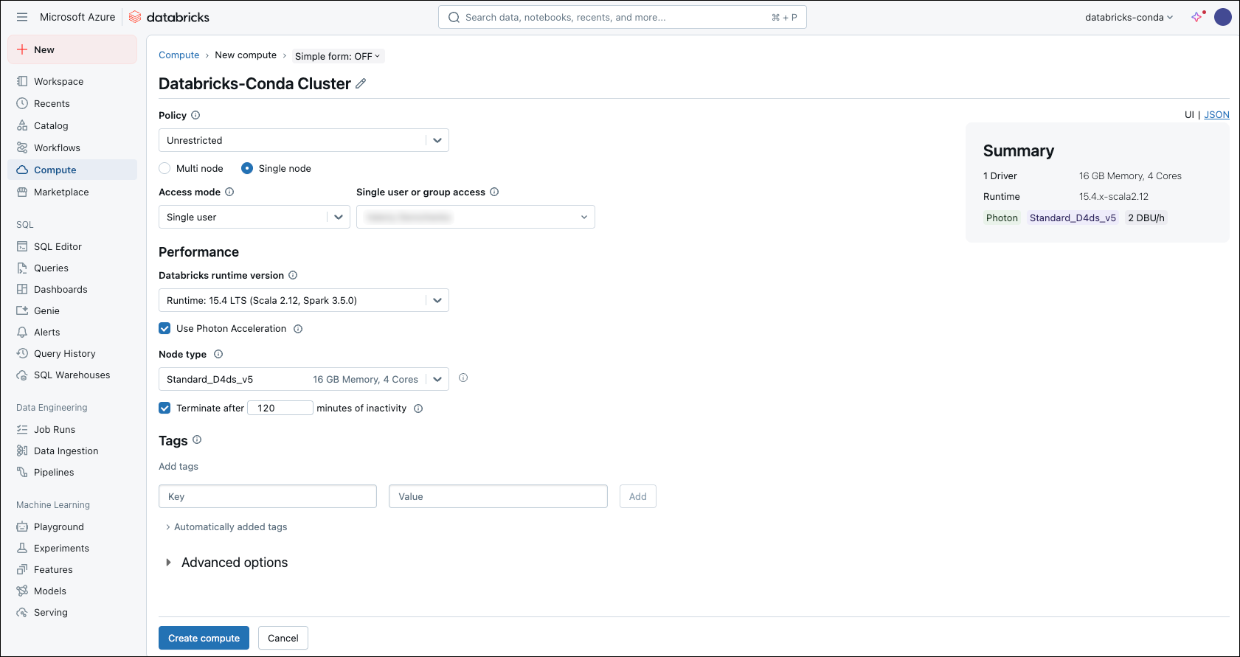This screenshot has width=1240, height=657.
Task: Click the Pipelines sidebar icon
Action: coord(22,472)
